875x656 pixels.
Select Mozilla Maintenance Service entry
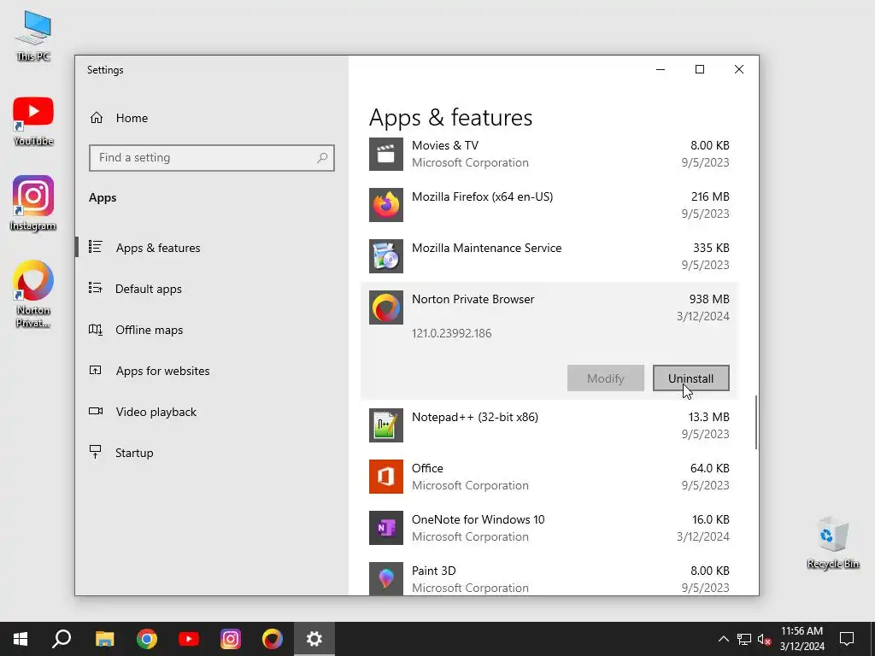[486, 248]
